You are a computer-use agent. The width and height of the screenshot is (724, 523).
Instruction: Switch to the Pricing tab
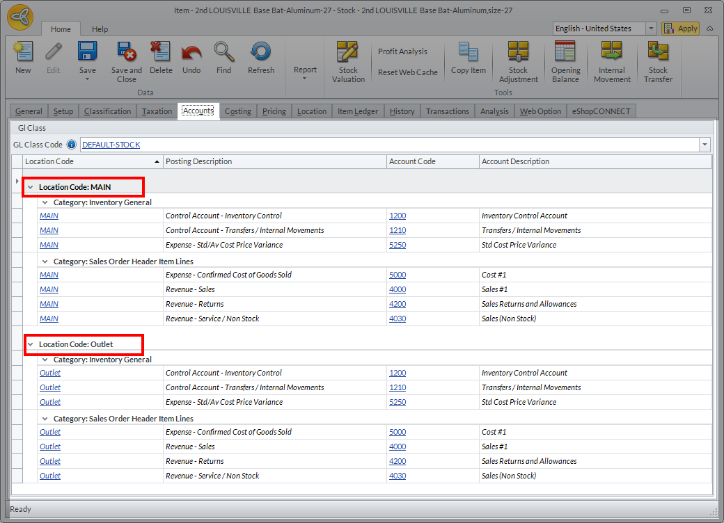tap(274, 111)
